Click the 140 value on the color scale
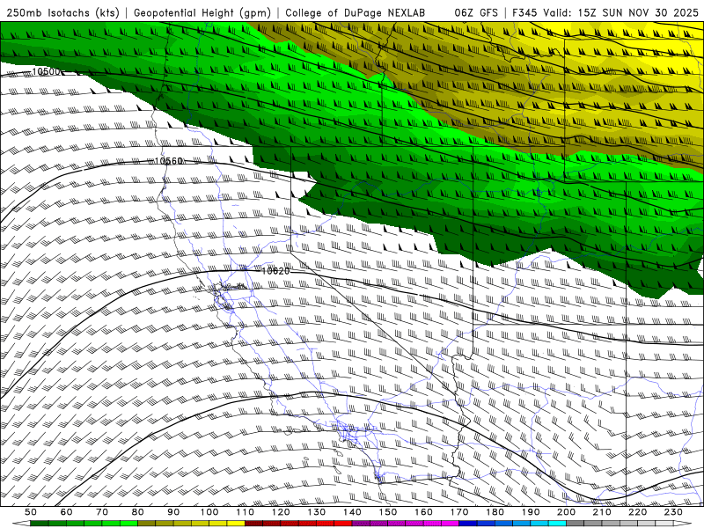This screenshot has height=528, width=704. click(352, 512)
